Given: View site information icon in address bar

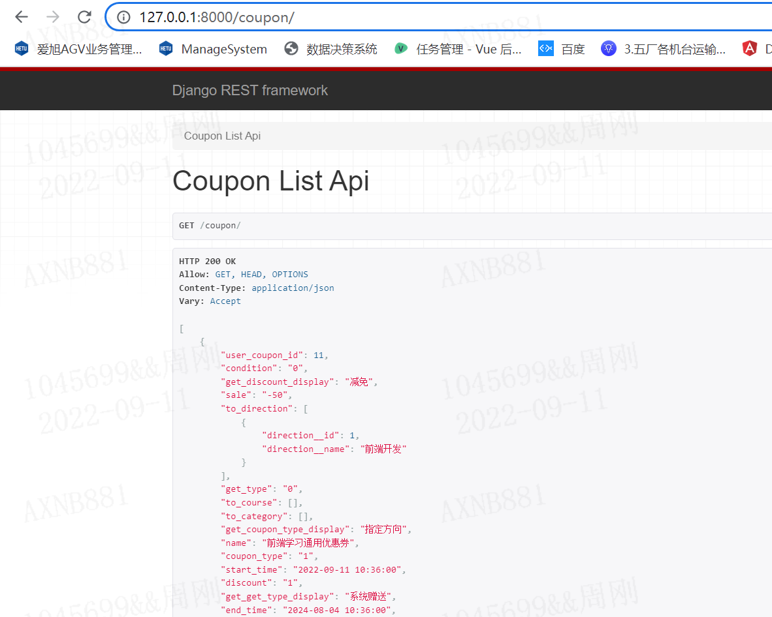Looking at the screenshot, I should click(x=123, y=17).
